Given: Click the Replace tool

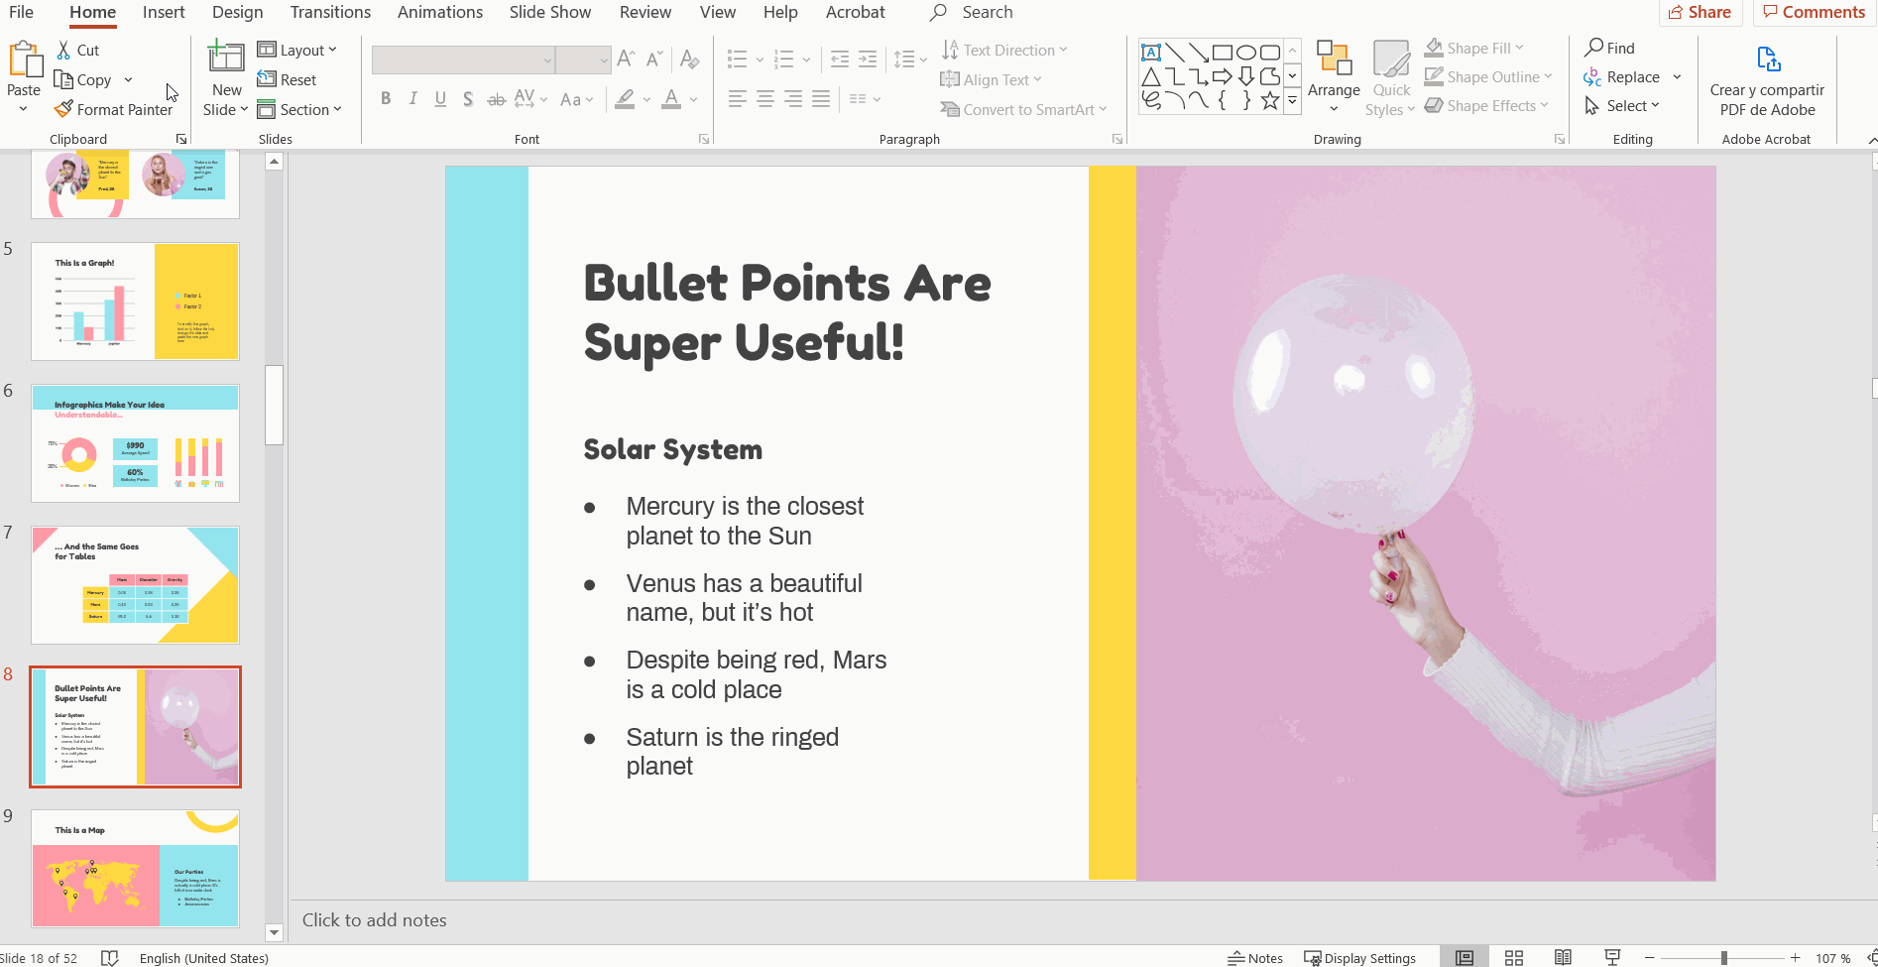Looking at the screenshot, I should (x=1630, y=76).
